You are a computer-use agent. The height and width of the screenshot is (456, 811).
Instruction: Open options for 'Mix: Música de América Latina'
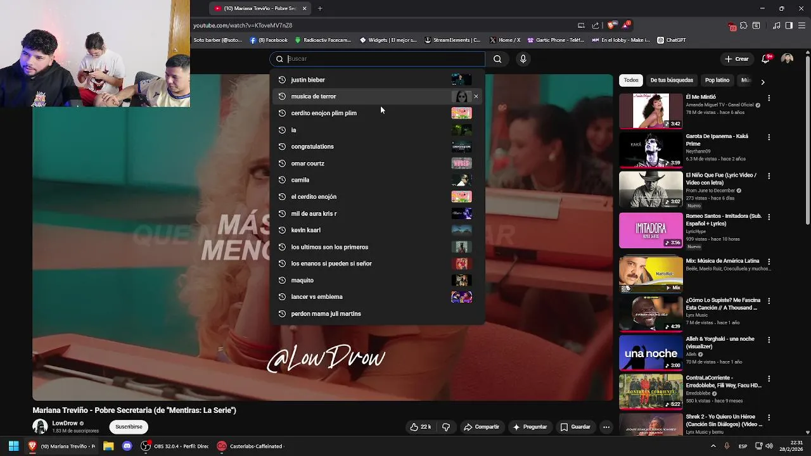point(769,262)
